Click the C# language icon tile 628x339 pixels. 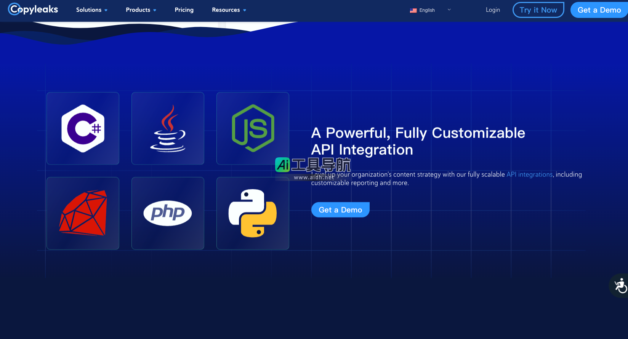pos(83,128)
